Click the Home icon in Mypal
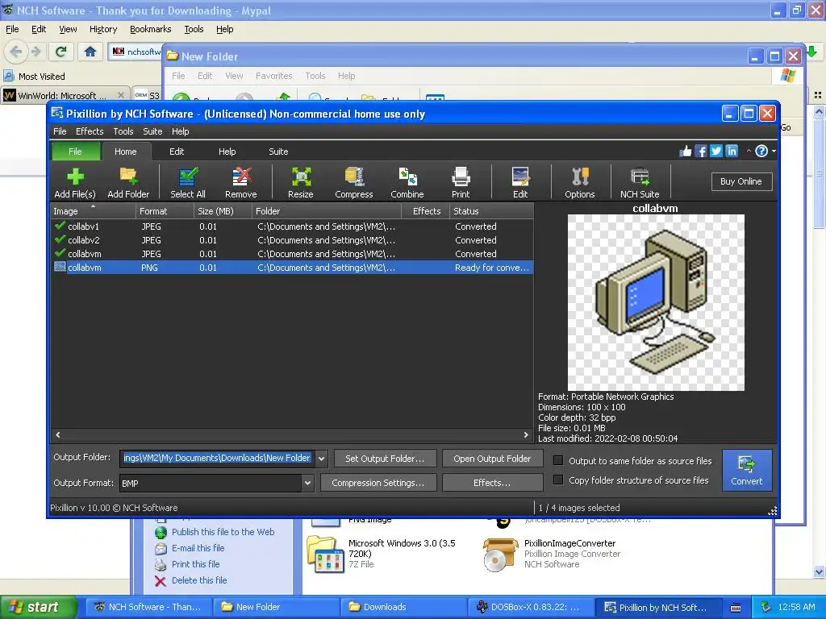Screen dimensions: 826x619 (90, 52)
